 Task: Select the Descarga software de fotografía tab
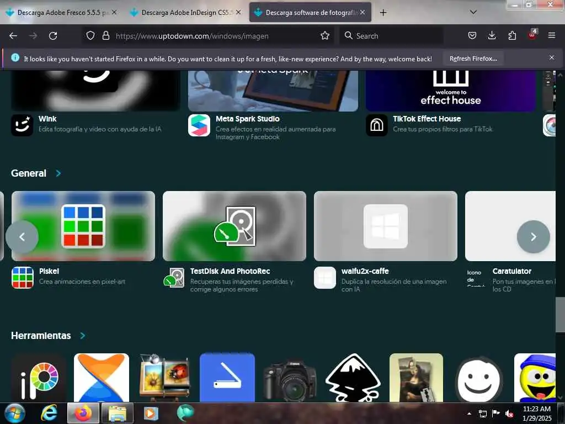coord(310,12)
